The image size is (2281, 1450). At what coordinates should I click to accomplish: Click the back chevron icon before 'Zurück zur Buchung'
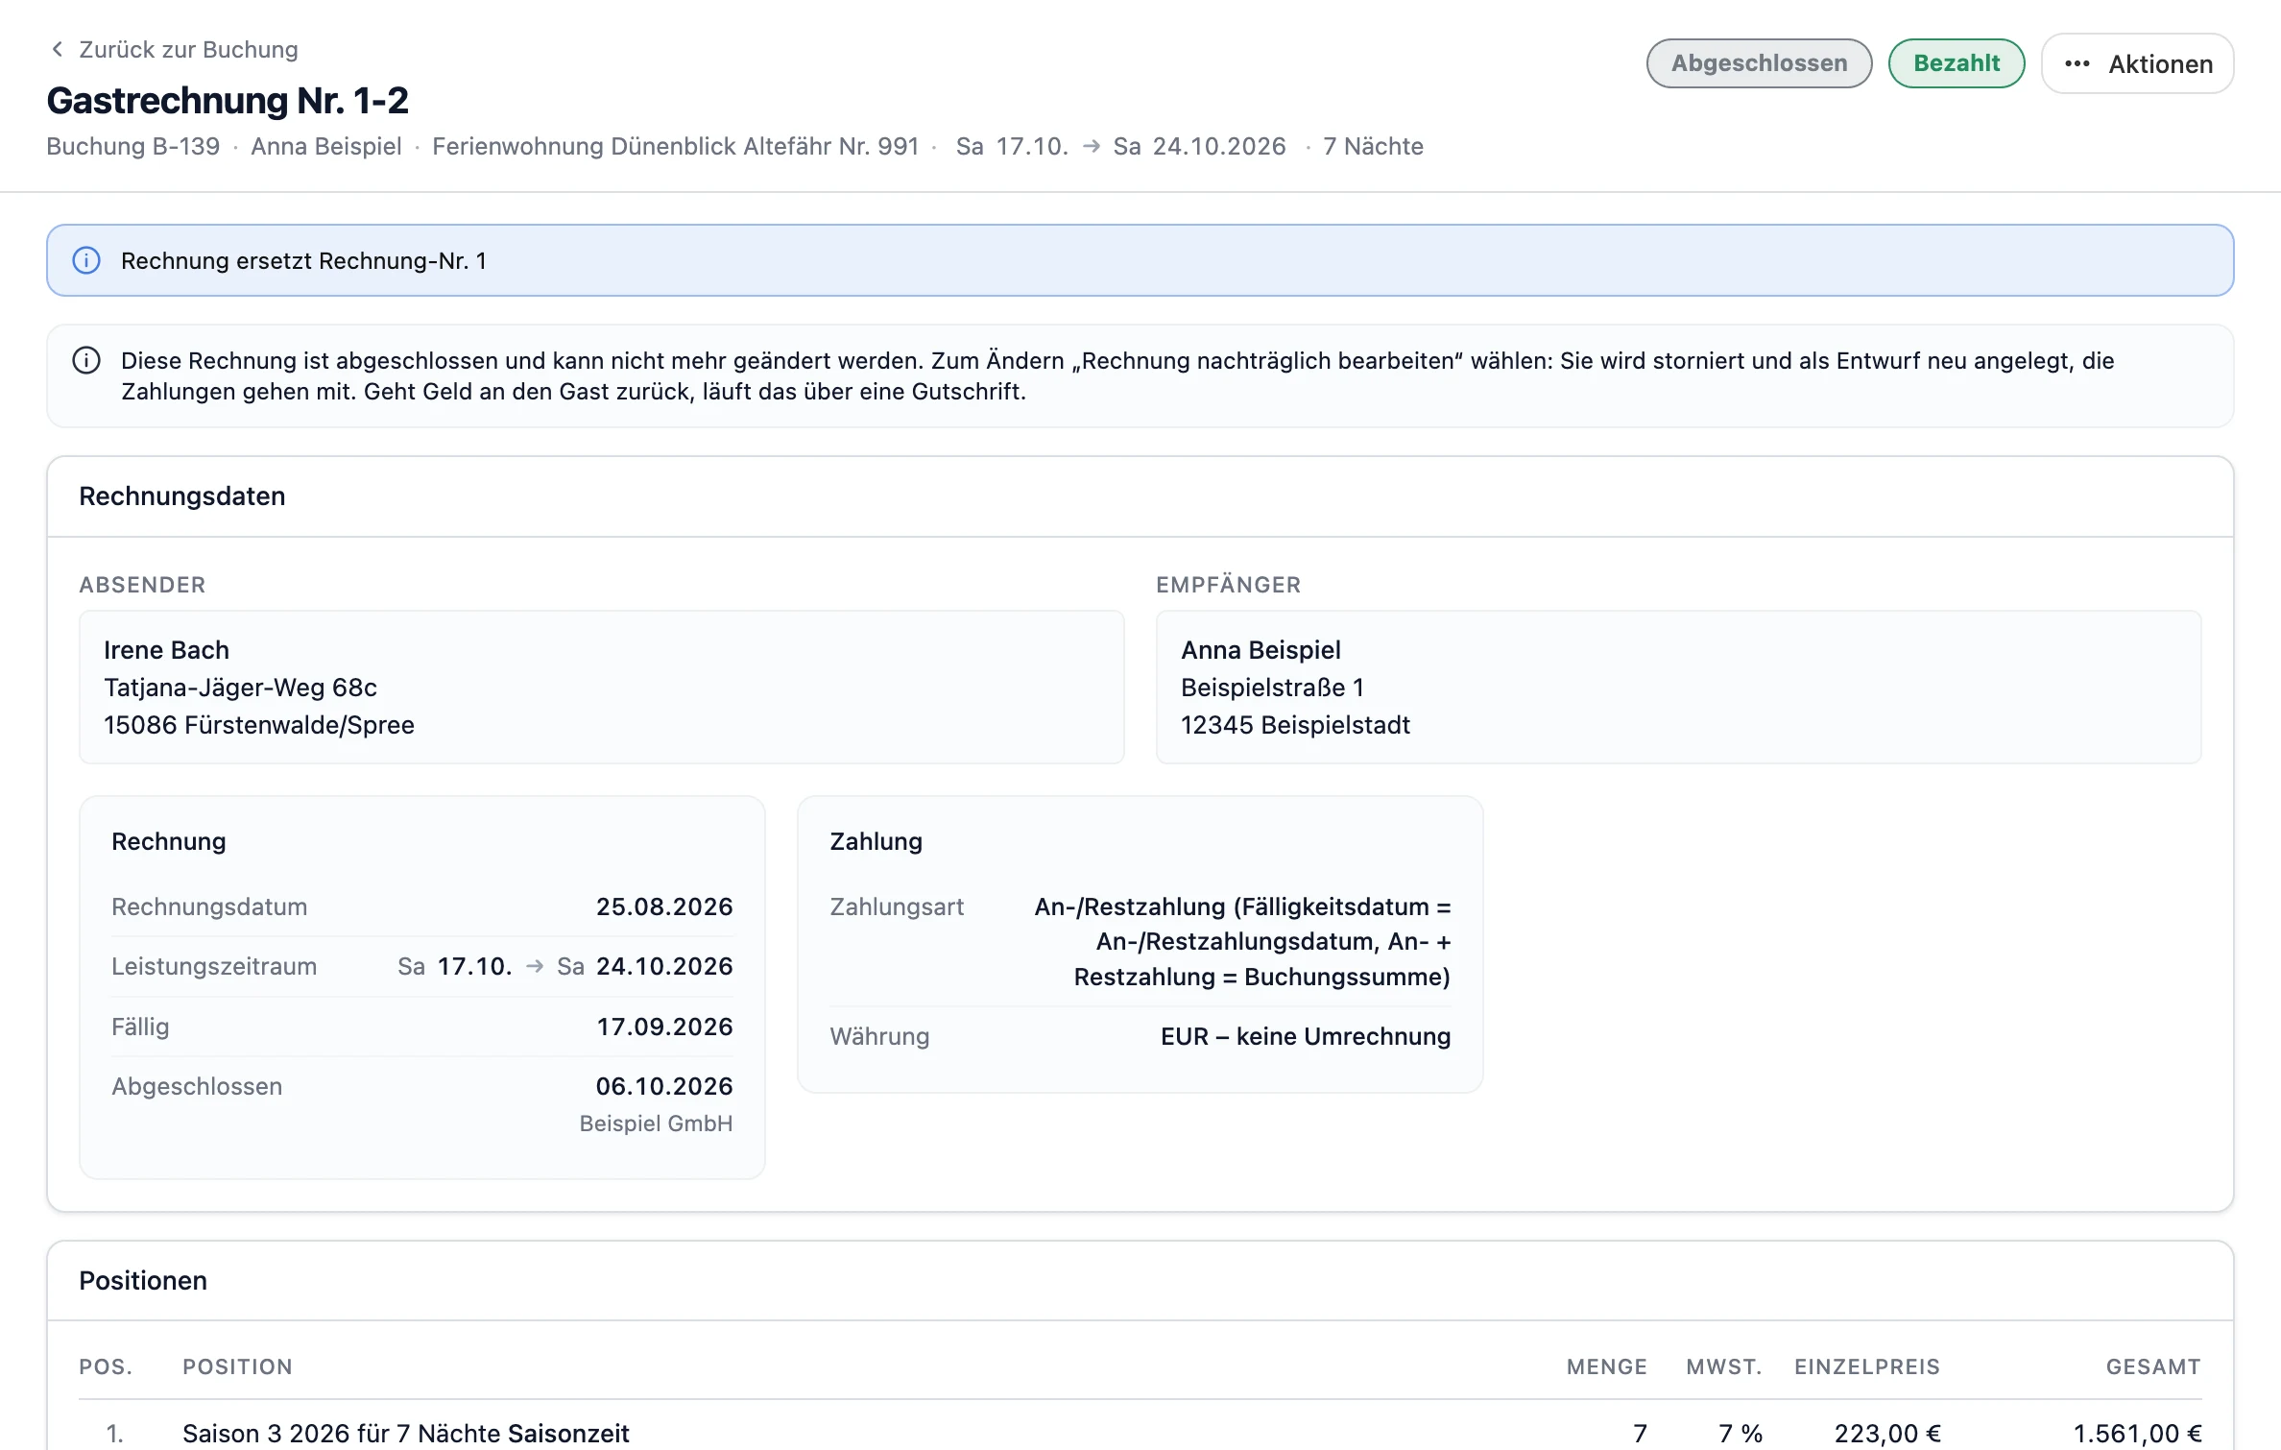[58, 49]
